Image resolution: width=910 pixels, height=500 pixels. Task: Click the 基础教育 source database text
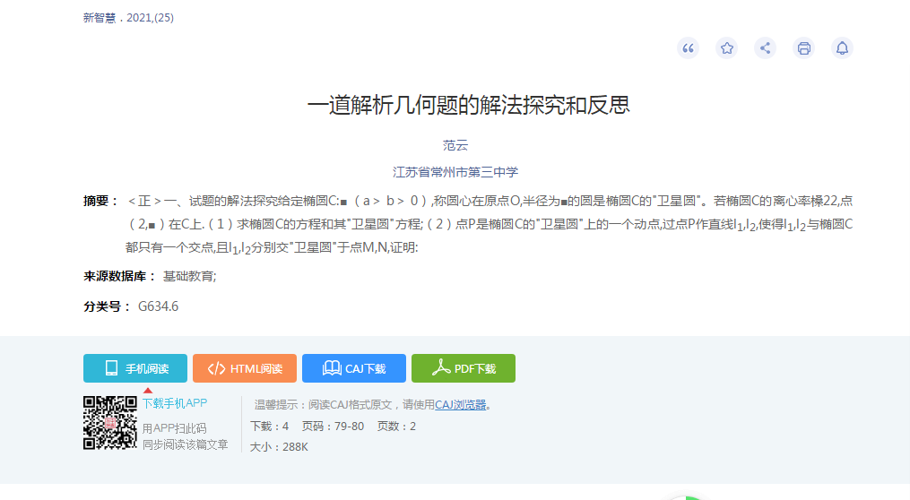tap(189, 276)
